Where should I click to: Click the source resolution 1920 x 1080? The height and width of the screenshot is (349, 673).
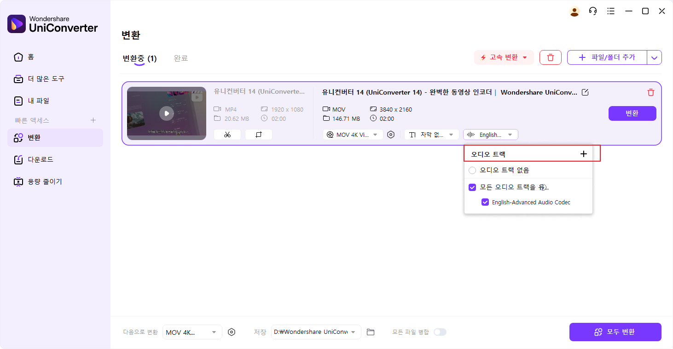tap(287, 109)
